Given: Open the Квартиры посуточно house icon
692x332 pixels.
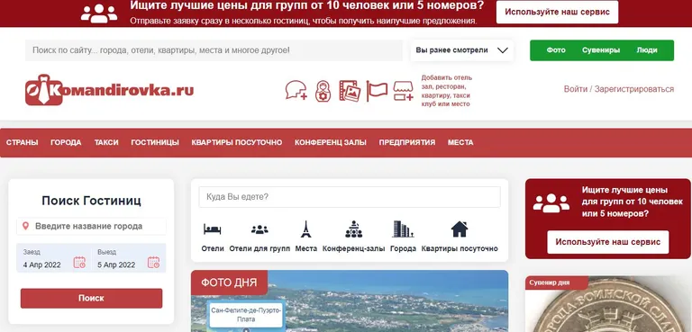Looking at the screenshot, I should click(460, 229).
